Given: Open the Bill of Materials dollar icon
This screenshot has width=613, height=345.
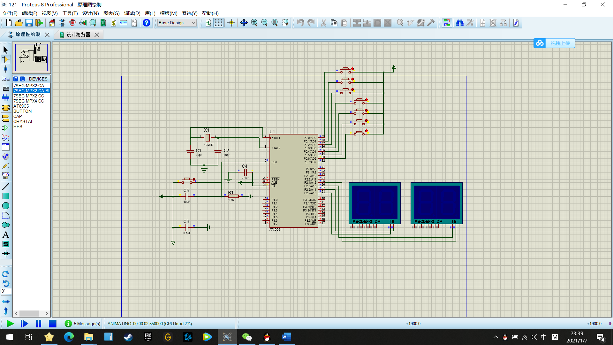Looking at the screenshot, I should point(113,23).
